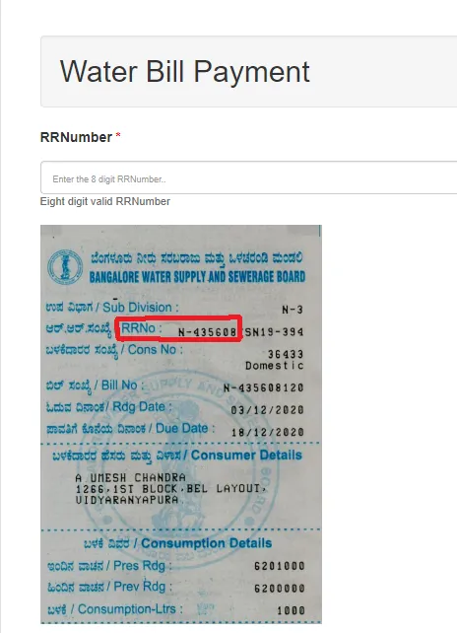Click the Rdg Date 03/12/2020
The height and width of the screenshot is (633, 457).
coord(268,410)
